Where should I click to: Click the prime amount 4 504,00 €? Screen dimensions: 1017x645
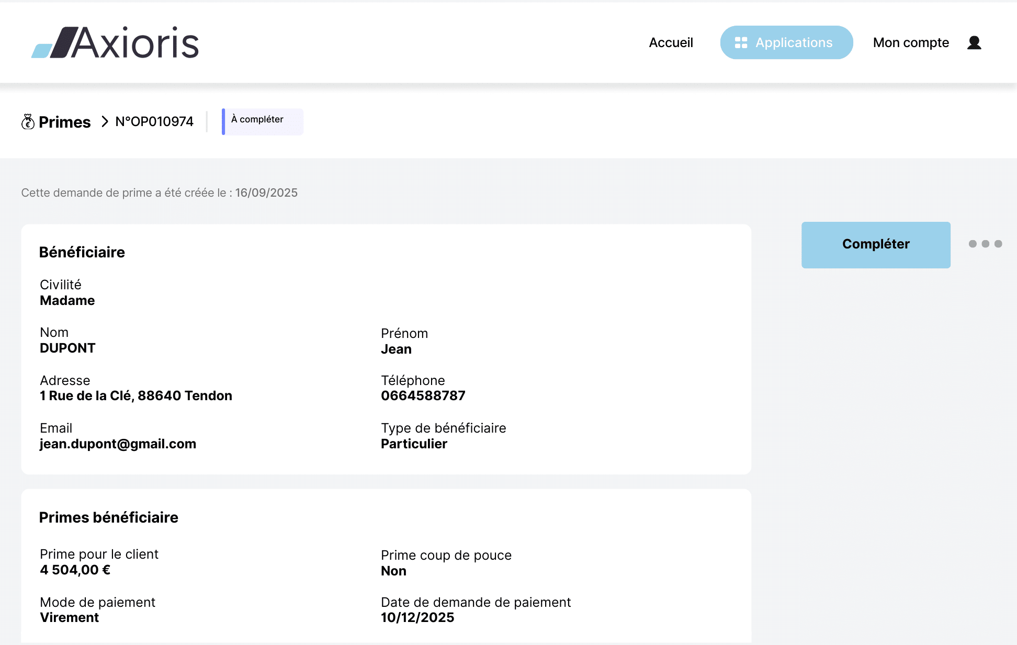click(75, 570)
